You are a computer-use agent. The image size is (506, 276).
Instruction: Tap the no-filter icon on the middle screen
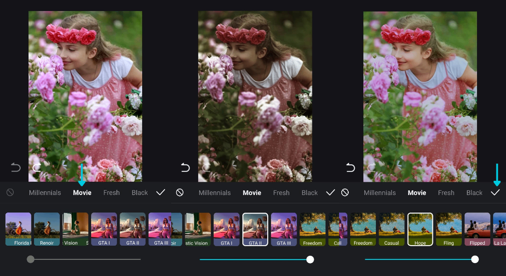tap(180, 192)
